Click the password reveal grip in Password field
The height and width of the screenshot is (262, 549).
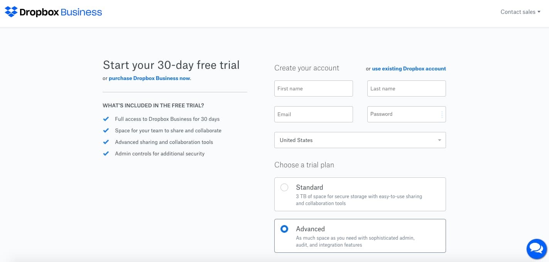(442, 114)
